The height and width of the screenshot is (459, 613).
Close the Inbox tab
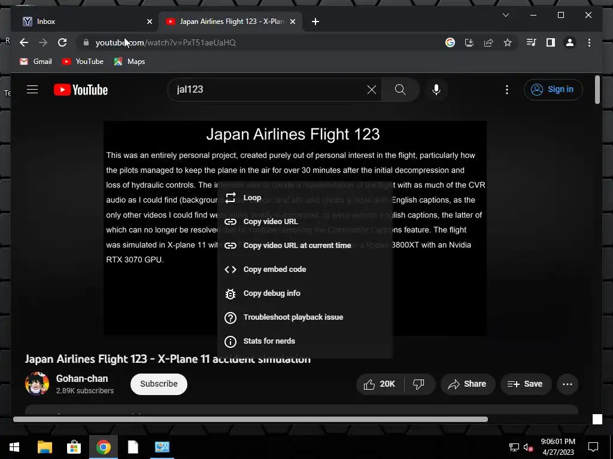click(149, 22)
